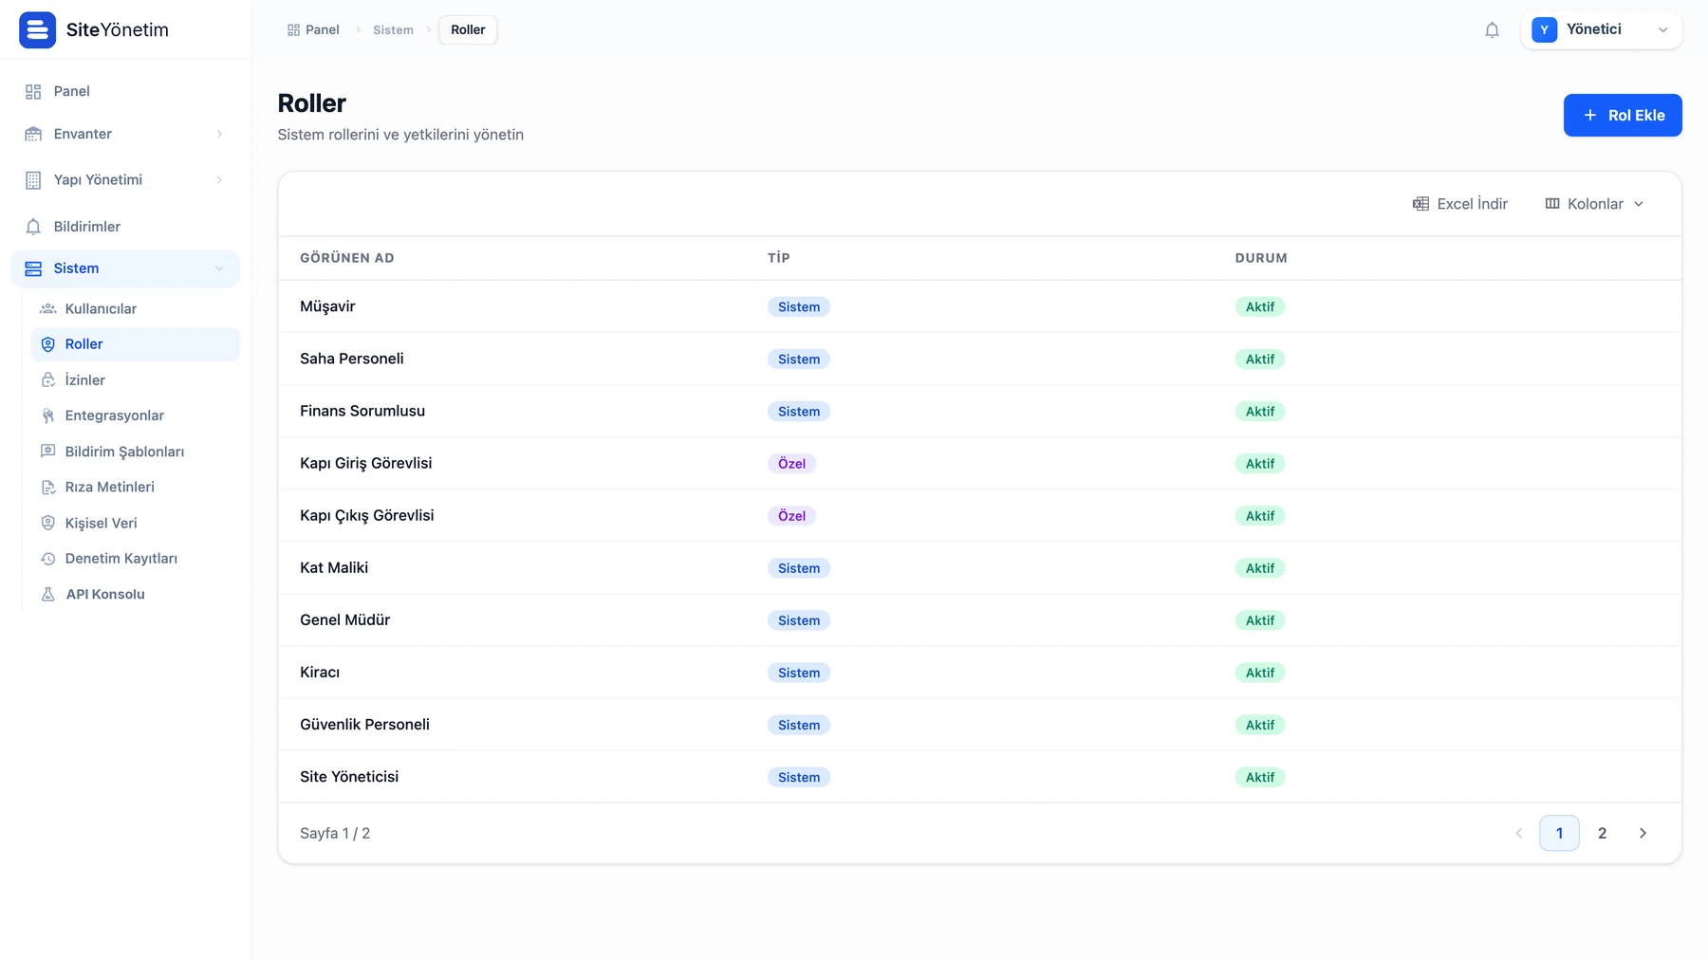Click the İzinler lock icon
Screen dimensions: 1708x960
tap(48, 380)
